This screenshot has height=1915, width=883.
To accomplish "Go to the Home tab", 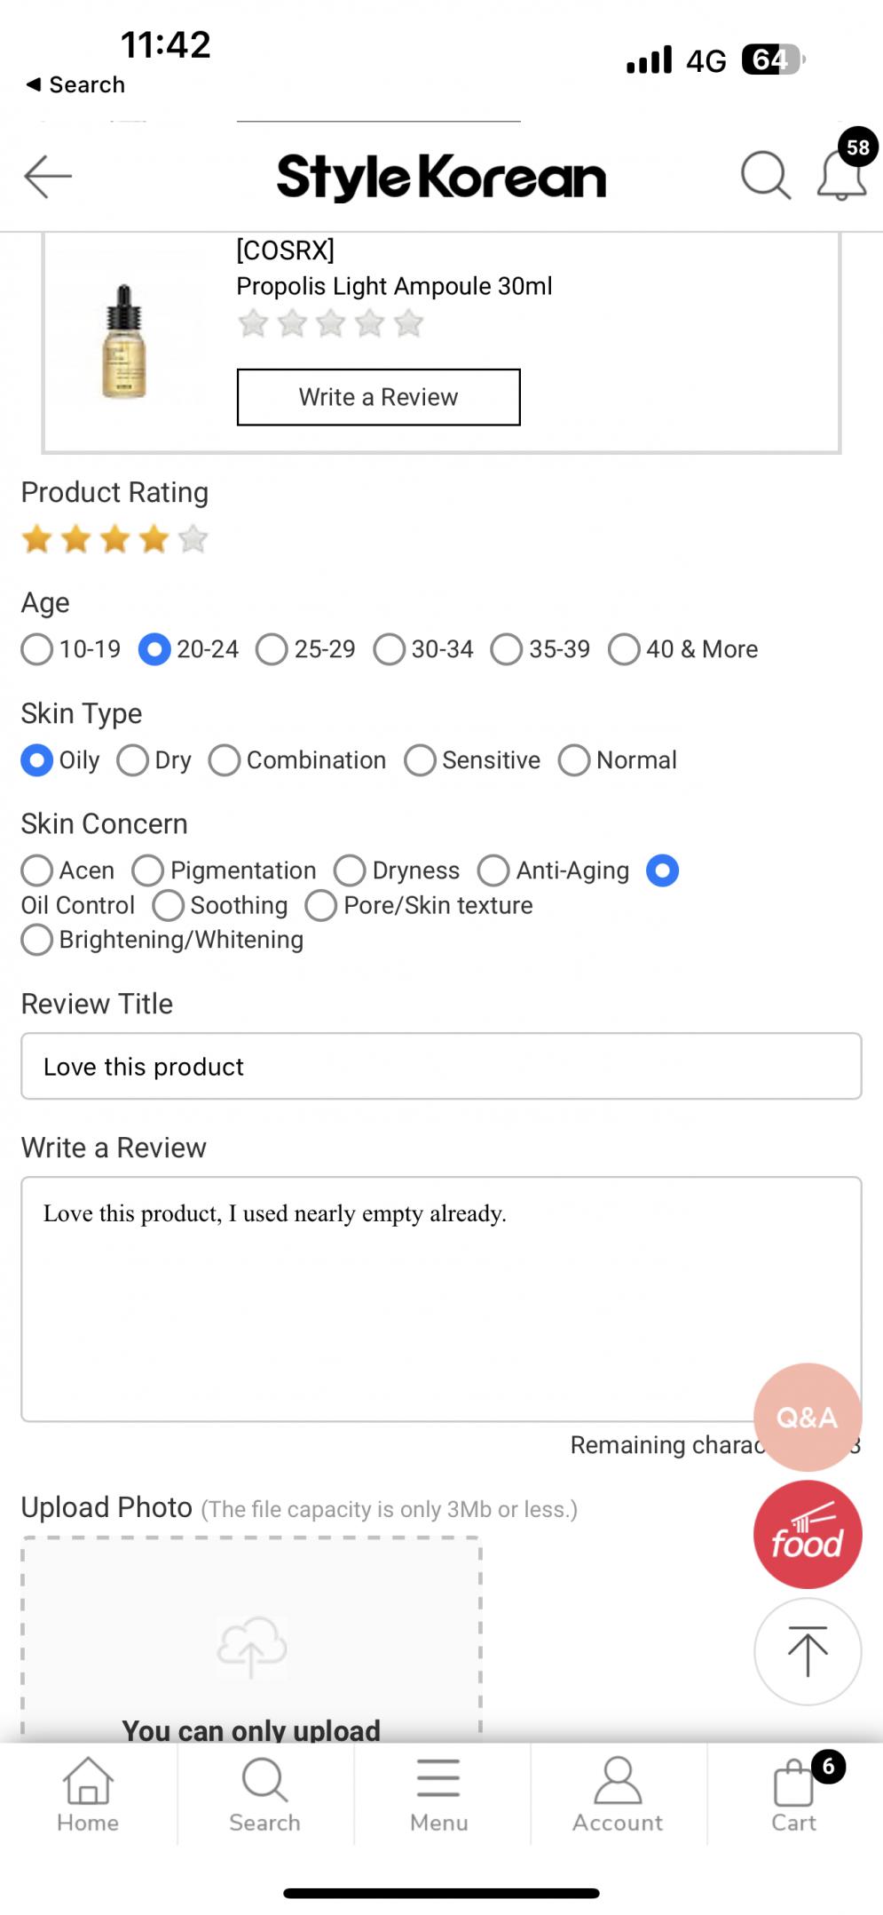I will (88, 1794).
